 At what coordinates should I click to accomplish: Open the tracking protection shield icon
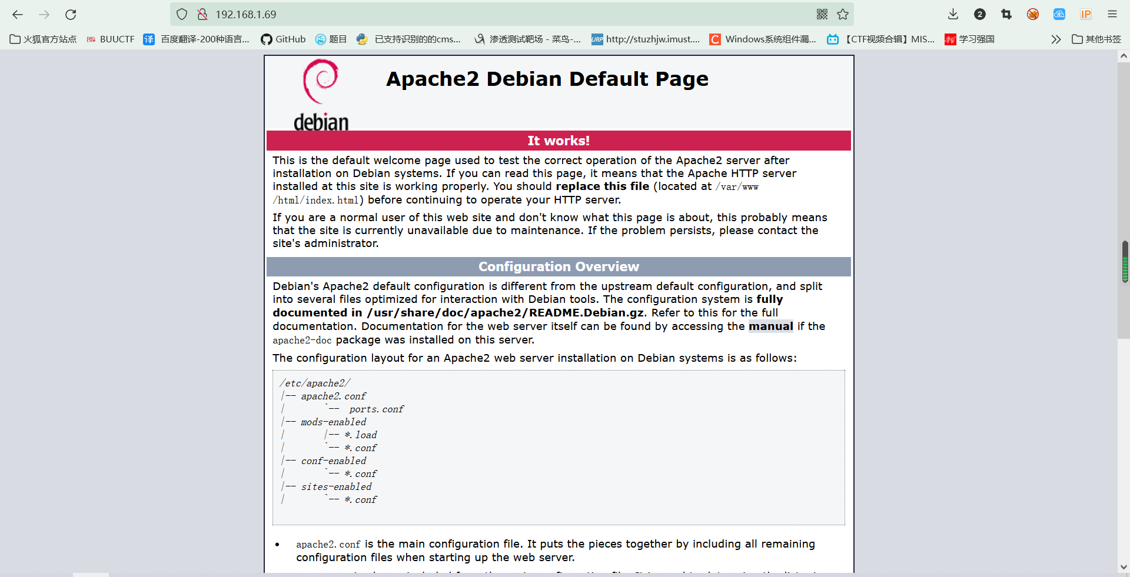(182, 14)
